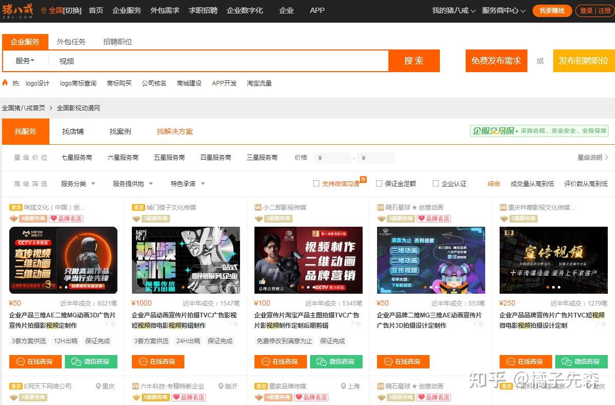Click the medal icon under 咪狐文化

14,218
